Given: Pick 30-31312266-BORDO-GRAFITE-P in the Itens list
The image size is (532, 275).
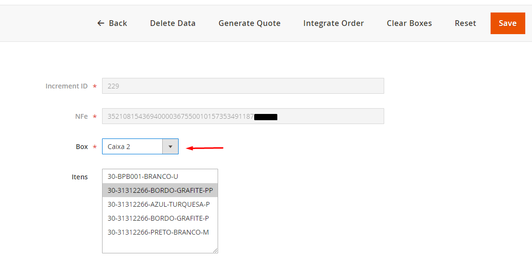Looking at the screenshot, I should click(158, 218).
